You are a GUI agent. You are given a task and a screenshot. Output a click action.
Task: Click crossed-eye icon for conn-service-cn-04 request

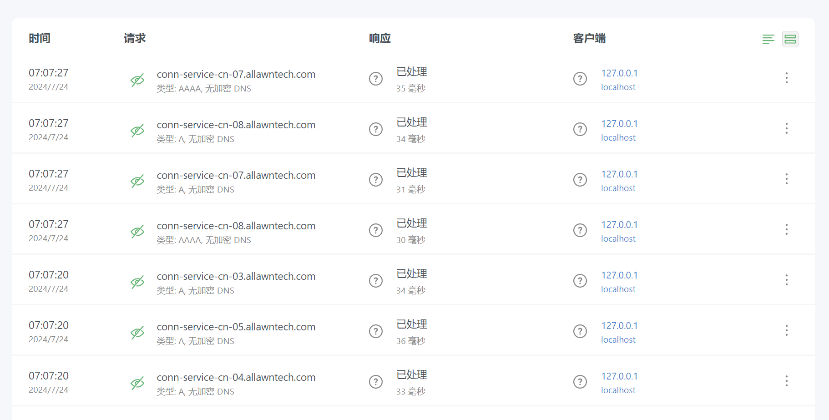pyautogui.click(x=137, y=383)
